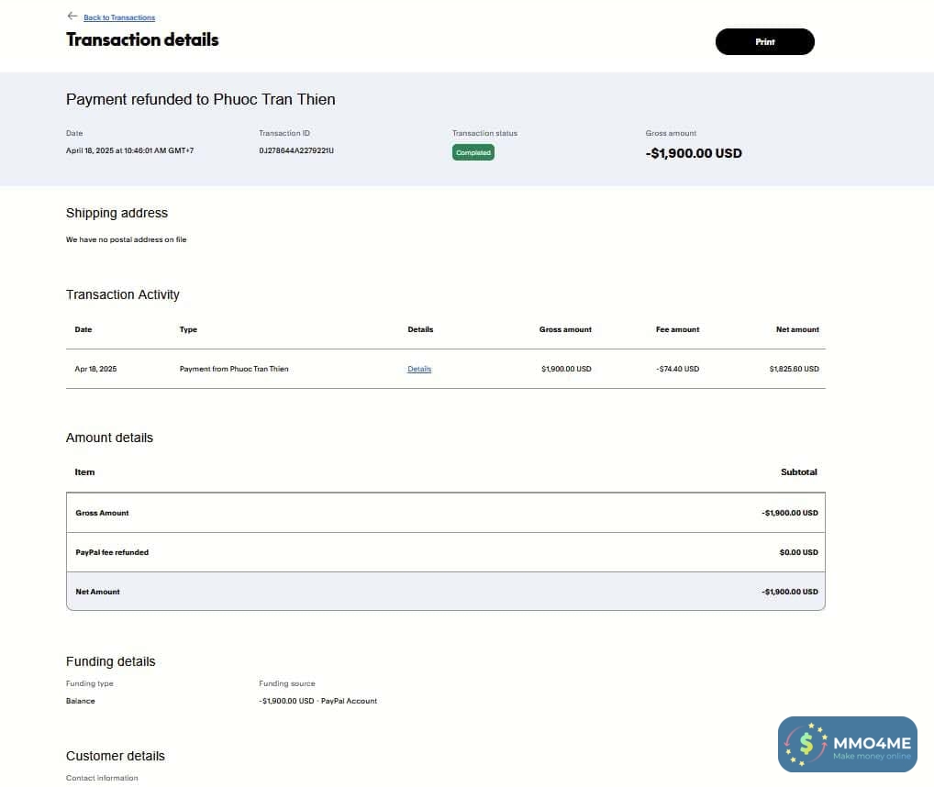This screenshot has height=787, width=934.
Task: Click the Funding source label
Action: (287, 683)
